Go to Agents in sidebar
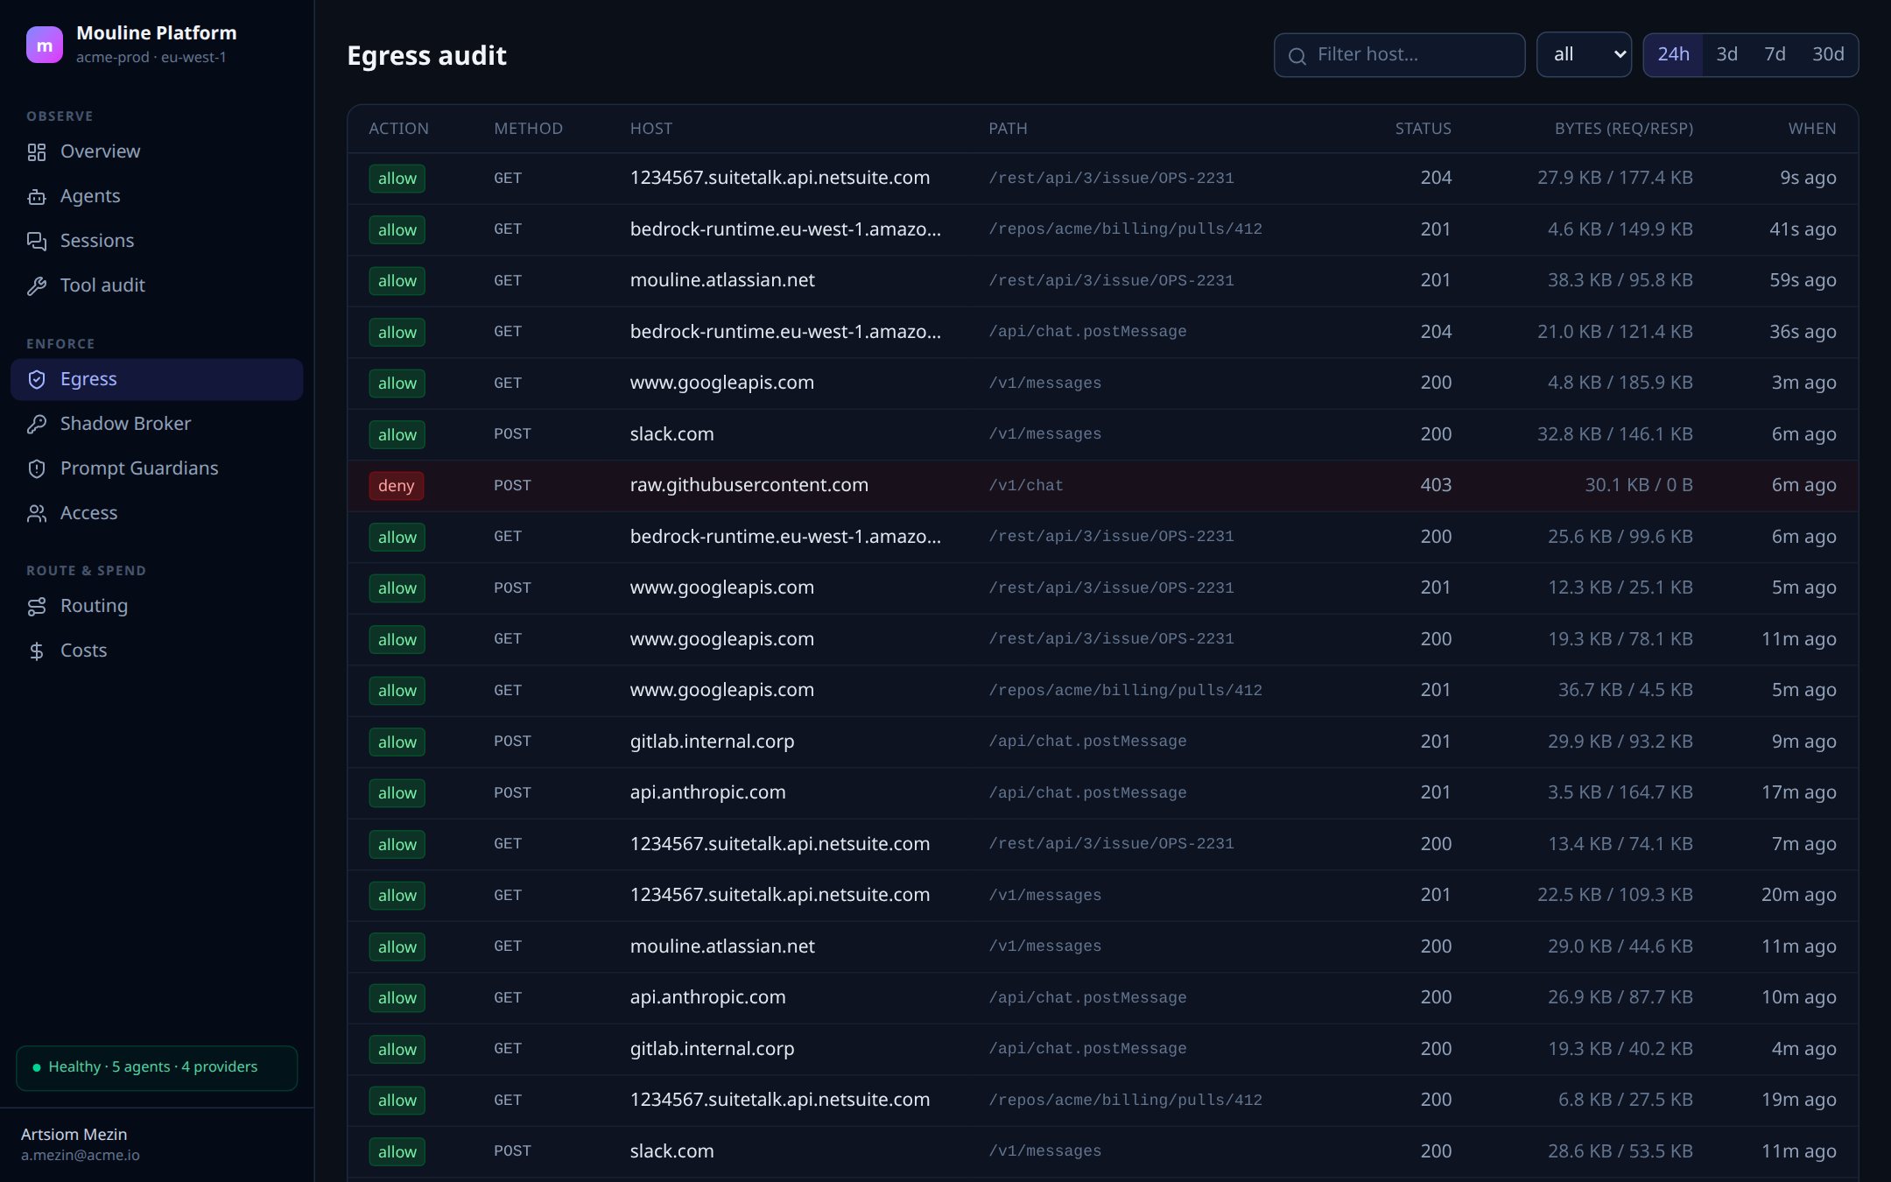Screen dimensions: 1891x1182 coord(157,196)
